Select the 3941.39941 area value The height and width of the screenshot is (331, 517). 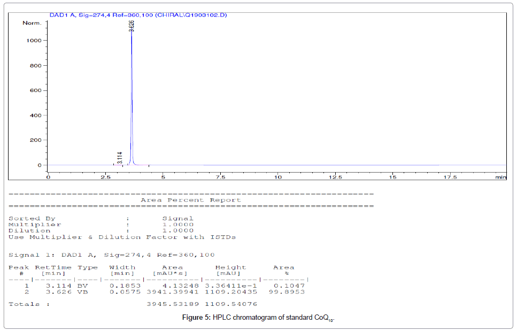click(x=172, y=292)
